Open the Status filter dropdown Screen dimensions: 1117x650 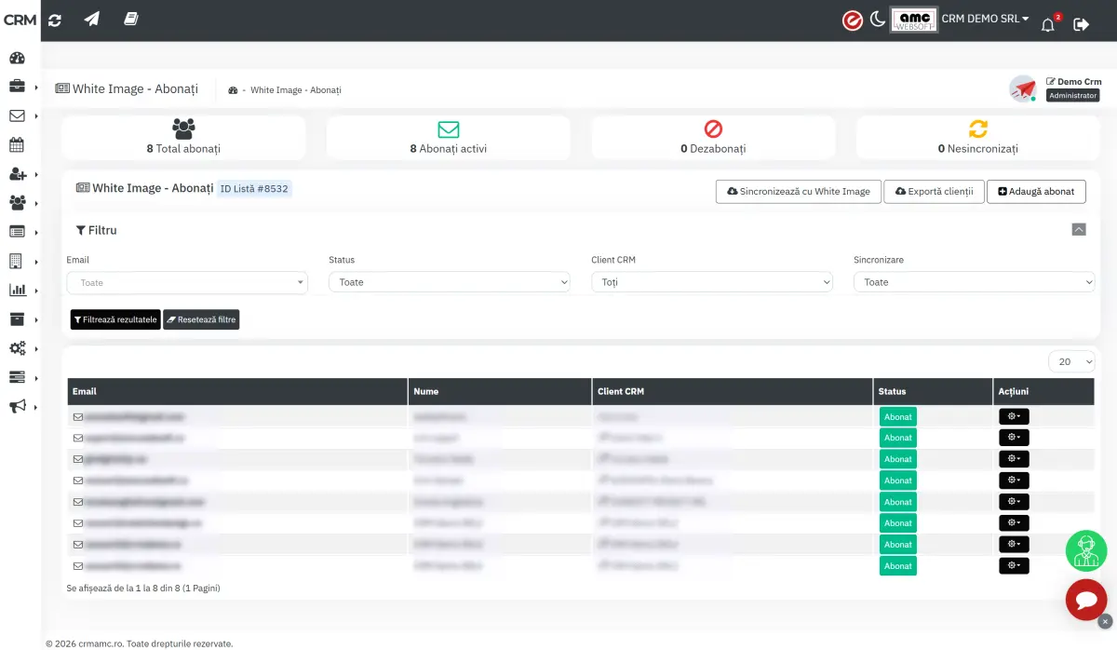pos(450,282)
